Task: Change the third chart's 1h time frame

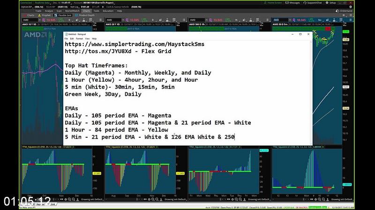Action: [x=236, y=20]
